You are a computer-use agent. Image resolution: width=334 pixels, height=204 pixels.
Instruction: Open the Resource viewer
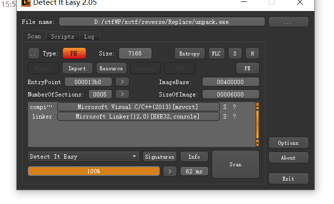pos(111,68)
